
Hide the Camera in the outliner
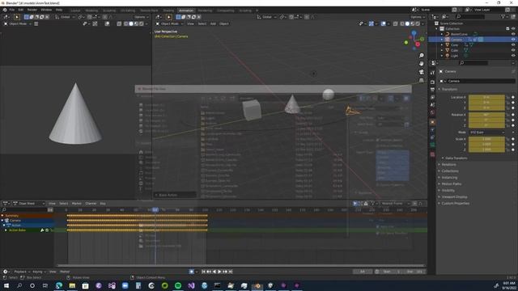(x=513, y=40)
